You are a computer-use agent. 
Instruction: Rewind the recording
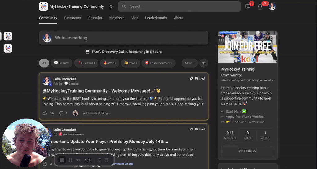(78, 160)
